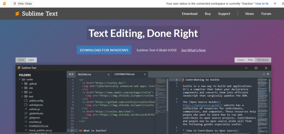Click the .gitignore file icon
Viewport: 284px width, 134px height.
26,118
